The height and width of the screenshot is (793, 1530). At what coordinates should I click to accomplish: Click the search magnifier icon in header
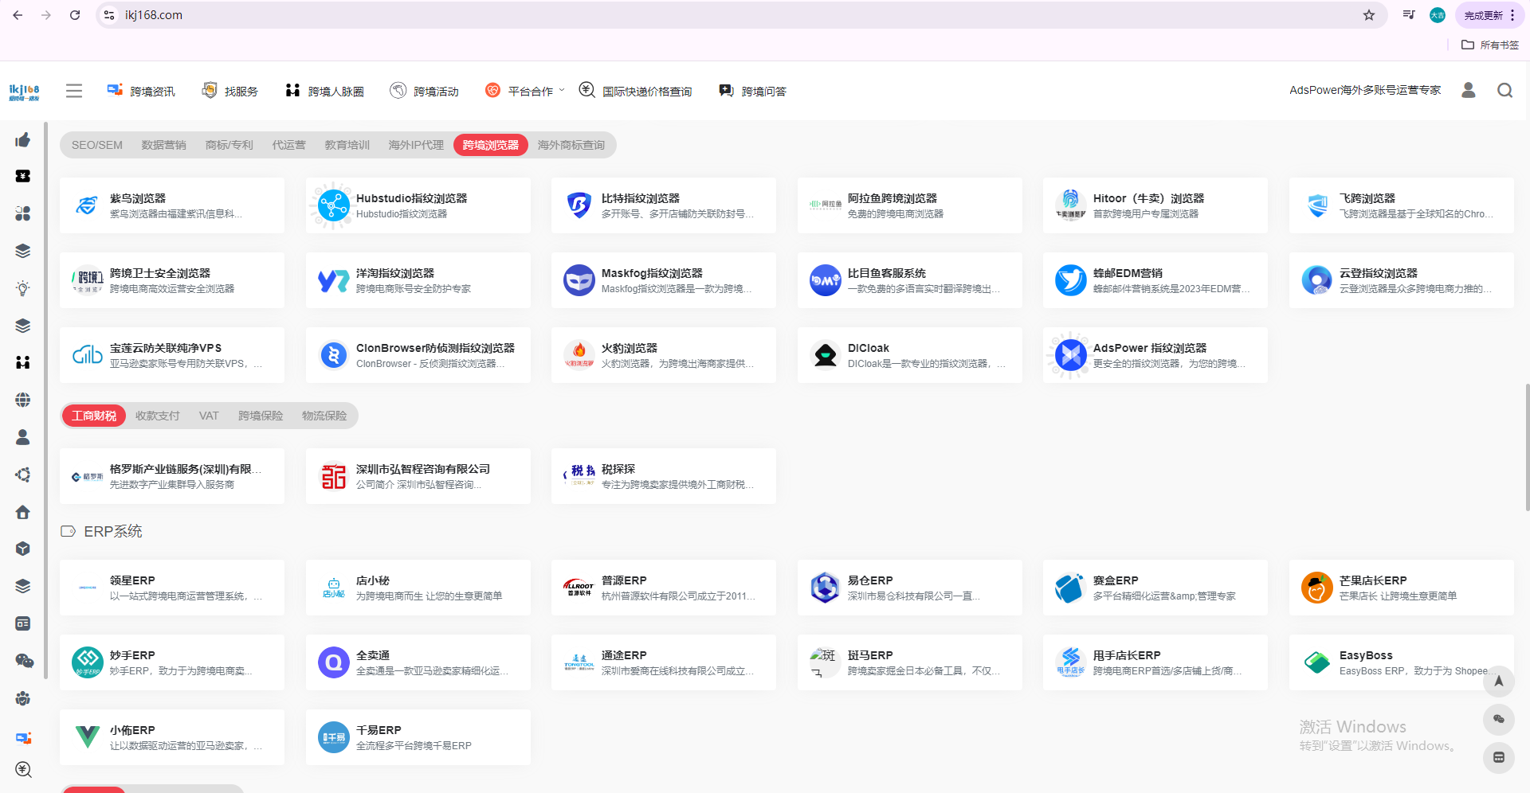(1504, 91)
